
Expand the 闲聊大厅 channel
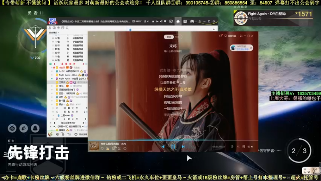pos(53,108)
